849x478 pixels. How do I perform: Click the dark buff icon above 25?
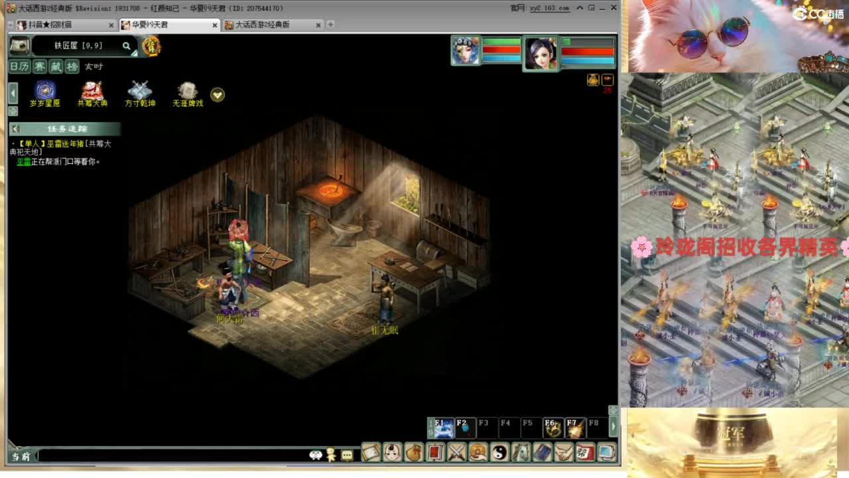[x=608, y=79]
